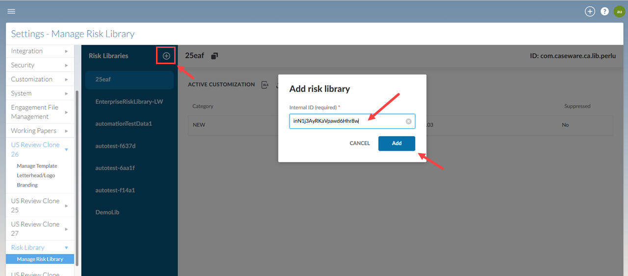Click the plus icon in top header

pyautogui.click(x=590, y=11)
